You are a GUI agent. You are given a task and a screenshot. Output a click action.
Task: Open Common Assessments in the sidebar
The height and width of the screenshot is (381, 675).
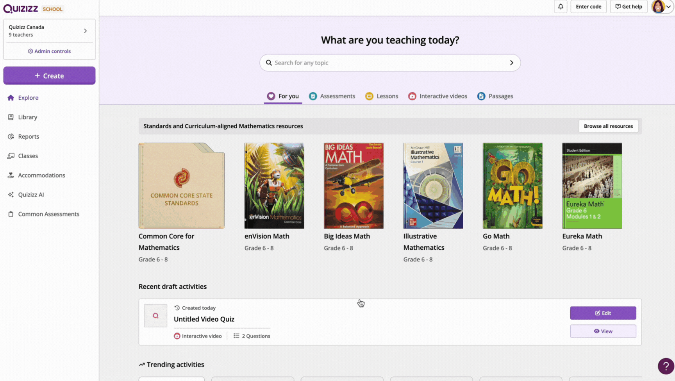click(x=48, y=214)
